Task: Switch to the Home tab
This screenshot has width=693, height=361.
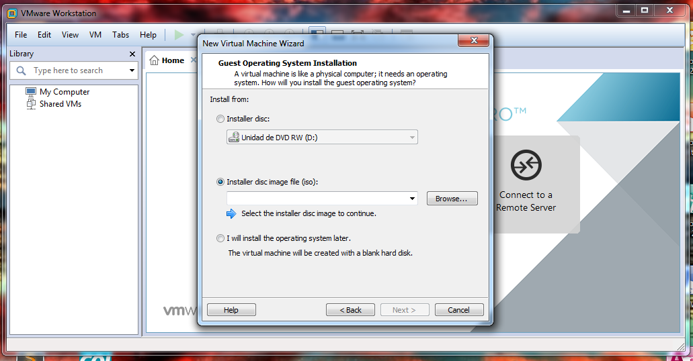Action: (x=173, y=60)
